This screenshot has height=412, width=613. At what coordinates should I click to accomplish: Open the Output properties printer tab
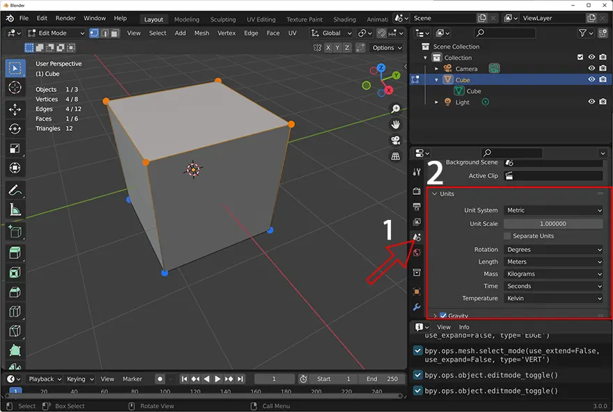pos(417,207)
